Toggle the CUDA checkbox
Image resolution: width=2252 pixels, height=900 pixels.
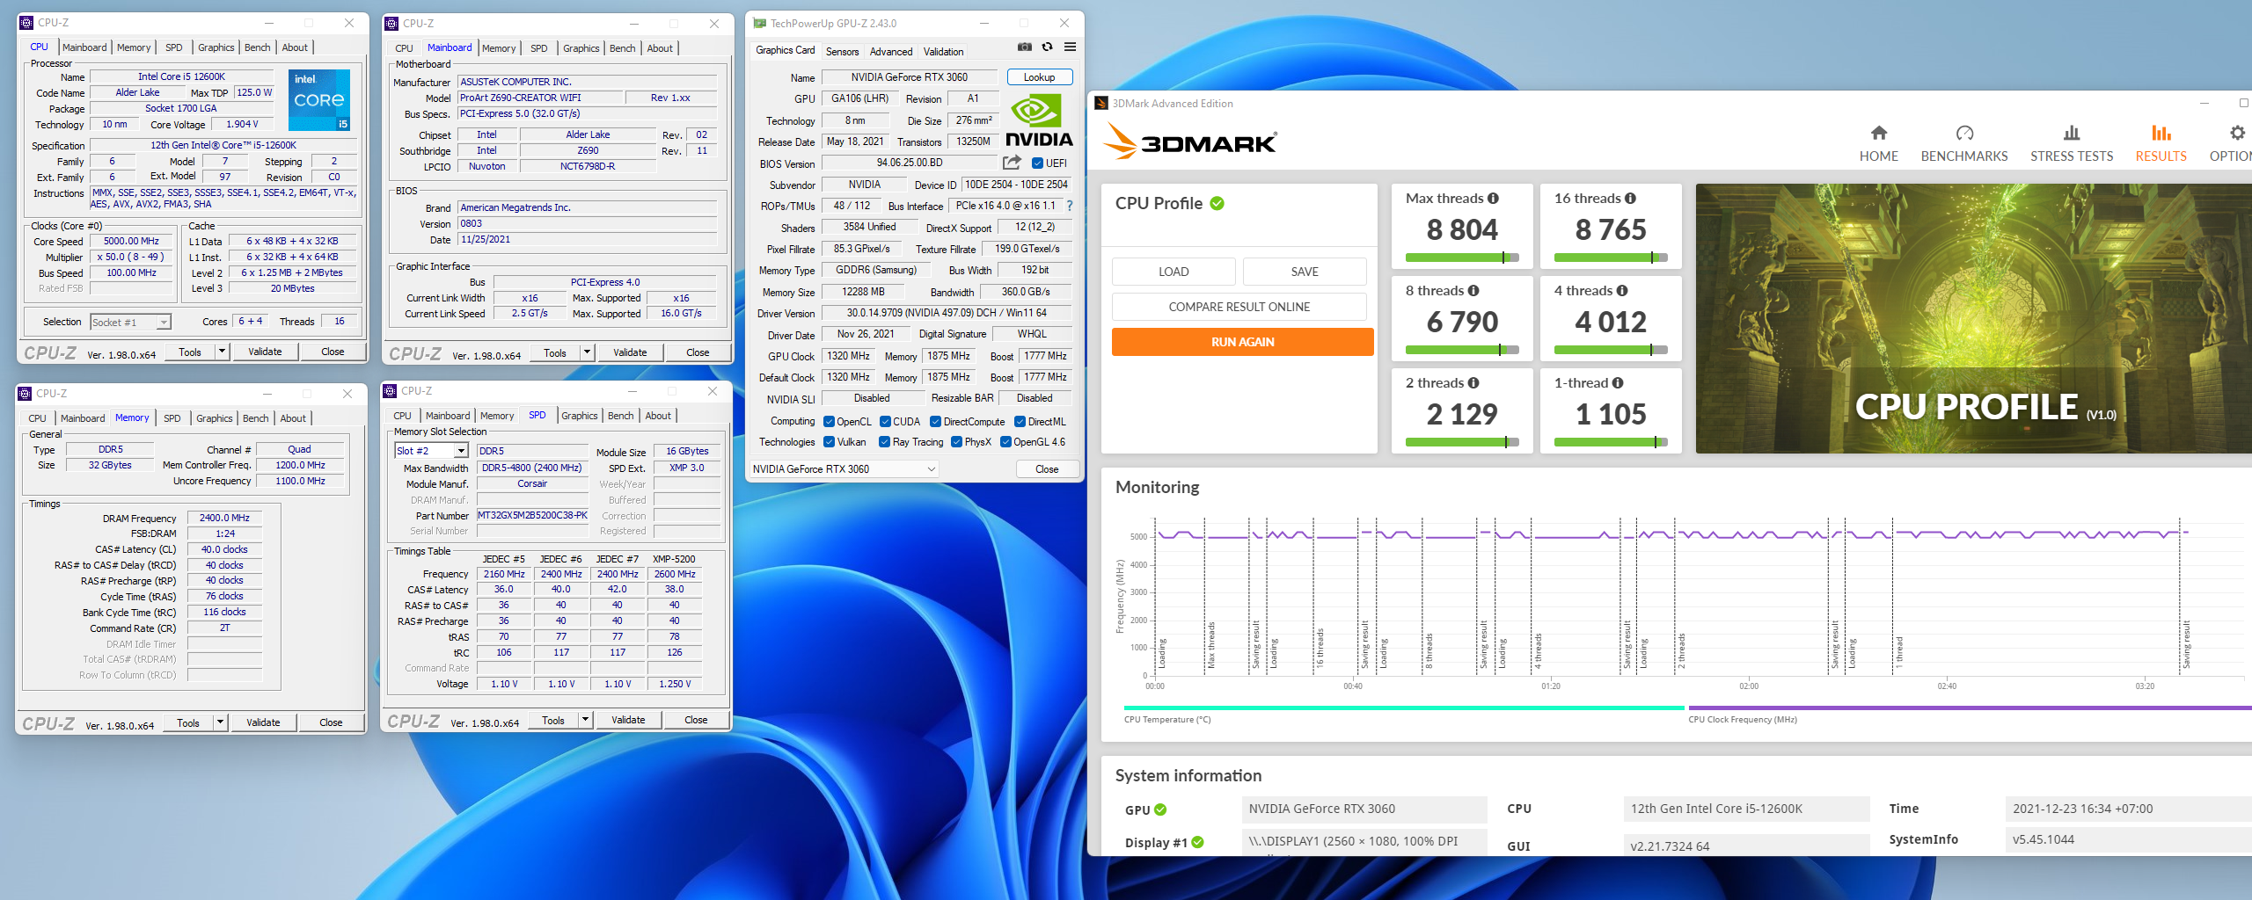[x=885, y=422]
